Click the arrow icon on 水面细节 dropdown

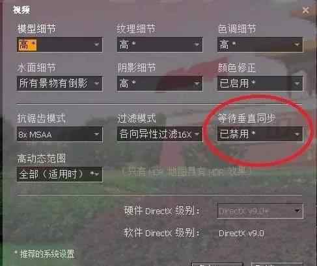pos(96,84)
